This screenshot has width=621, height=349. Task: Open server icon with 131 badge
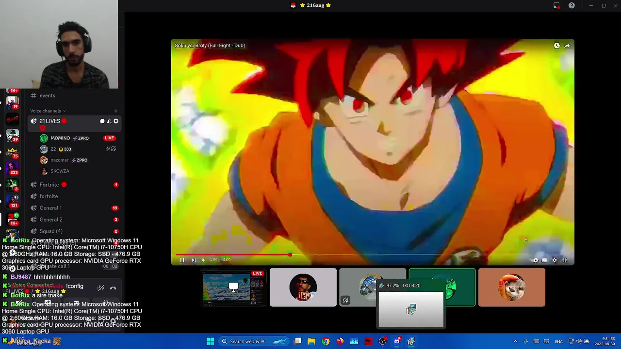click(12, 202)
